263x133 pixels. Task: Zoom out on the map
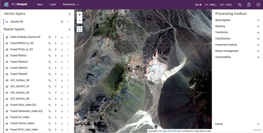pos(80,21)
